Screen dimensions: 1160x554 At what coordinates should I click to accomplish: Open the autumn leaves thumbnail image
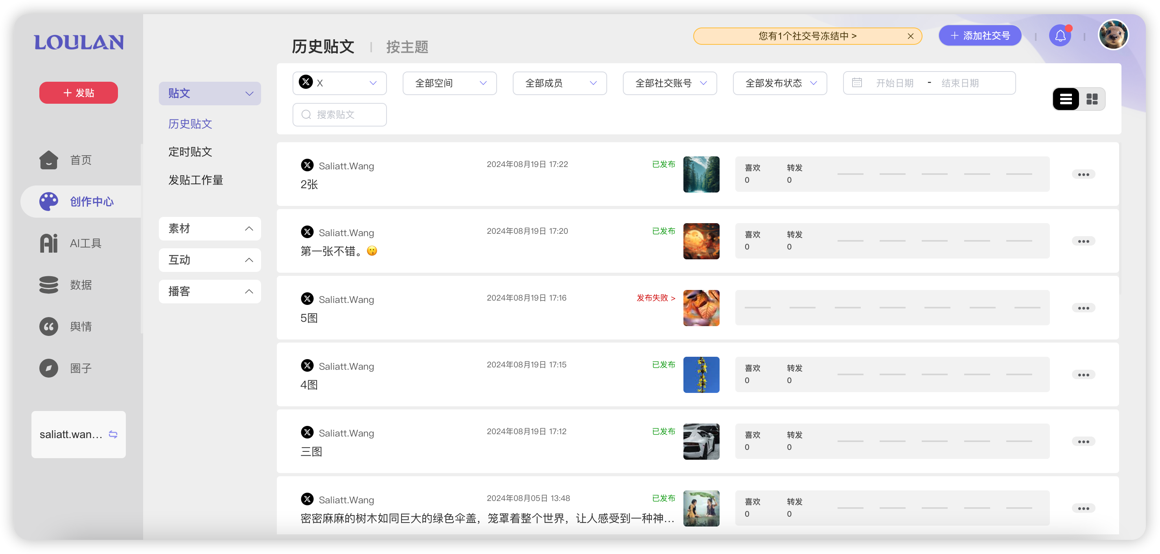tap(701, 308)
